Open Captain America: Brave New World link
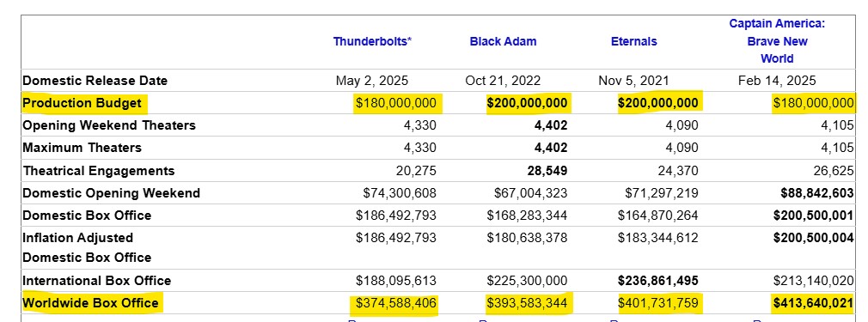Image resolution: width=868 pixels, height=322 pixels. 777,41
